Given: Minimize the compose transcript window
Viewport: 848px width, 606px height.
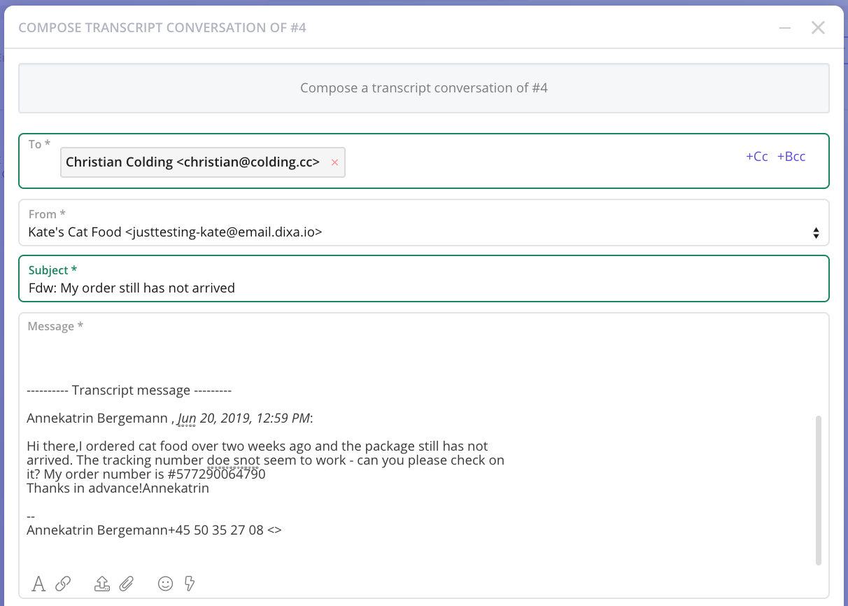Looking at the screenshot, I should click(785, 28).
